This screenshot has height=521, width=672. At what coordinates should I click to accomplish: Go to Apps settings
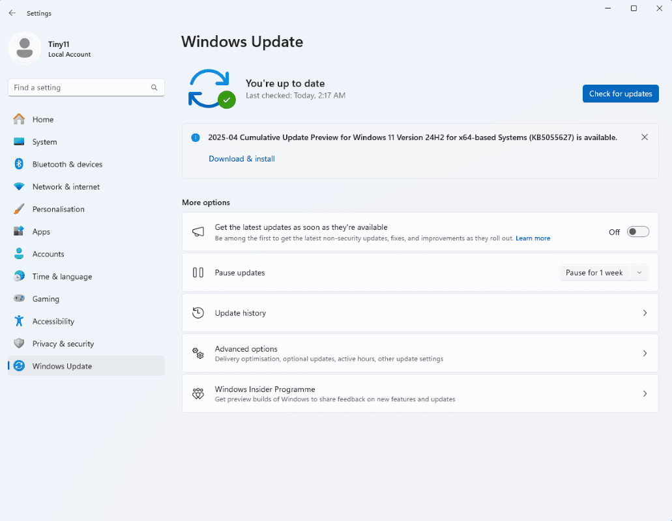[x=86, y=232]
